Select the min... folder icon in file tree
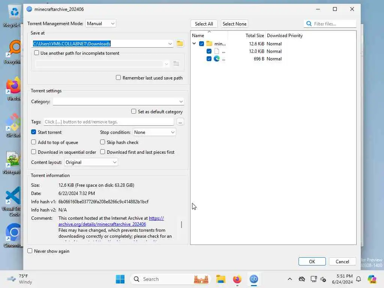Screen dimensions: 384x288 [209, 43]
